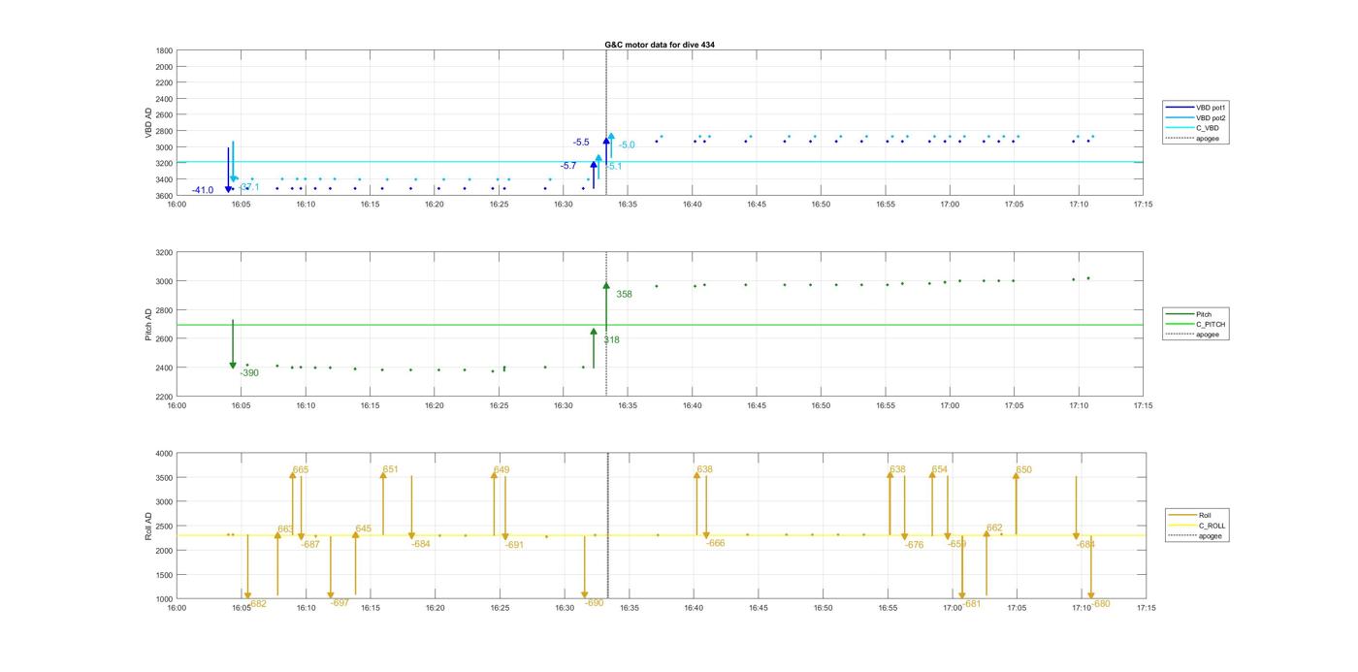This screenshot has height=672, width=1358.
Task: Click the '3600' tick on VBD axis
Action: coord(164,196)
